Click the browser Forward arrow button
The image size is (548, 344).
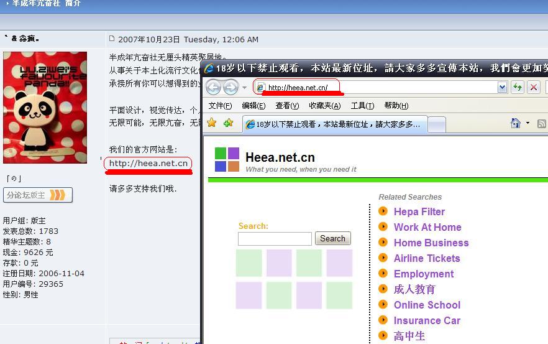click(231, 87)
